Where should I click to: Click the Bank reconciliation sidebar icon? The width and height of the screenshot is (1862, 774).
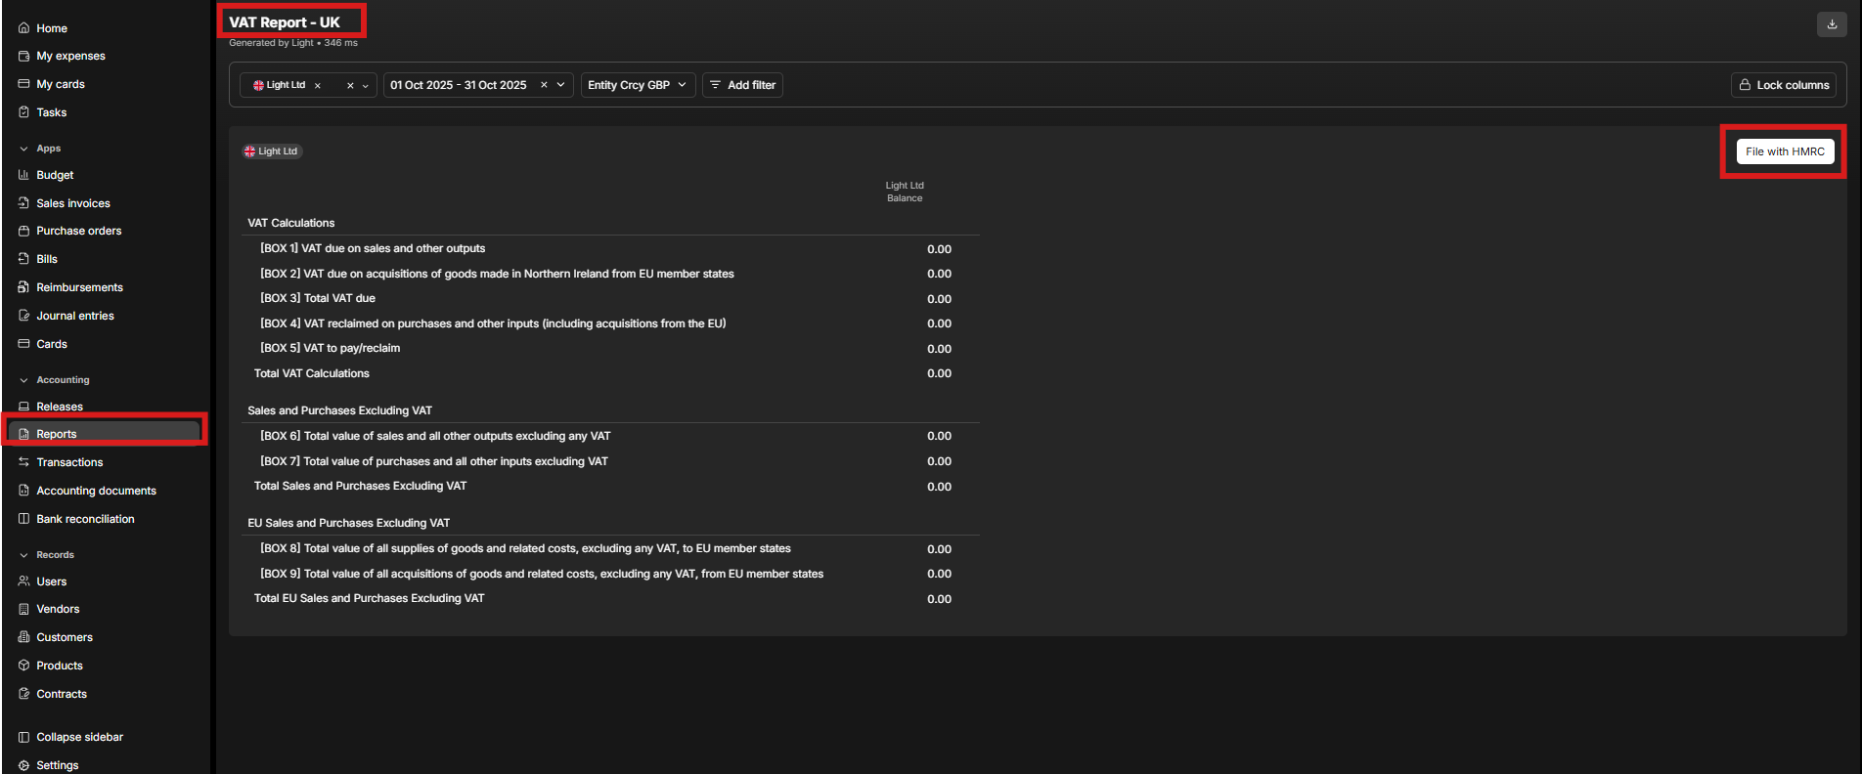click(23, 519)
